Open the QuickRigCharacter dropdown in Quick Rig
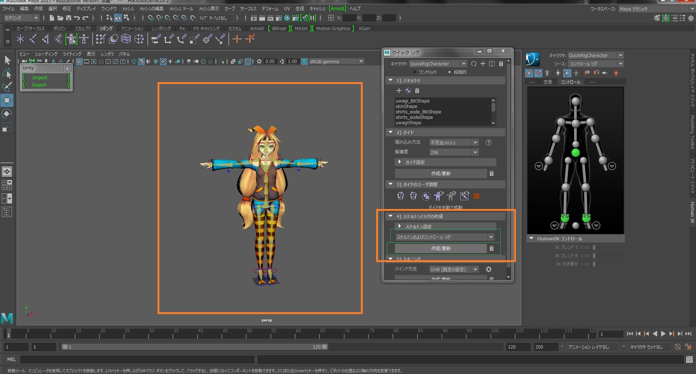This screenshot has height=374, width=696. (x=437, y=64)
